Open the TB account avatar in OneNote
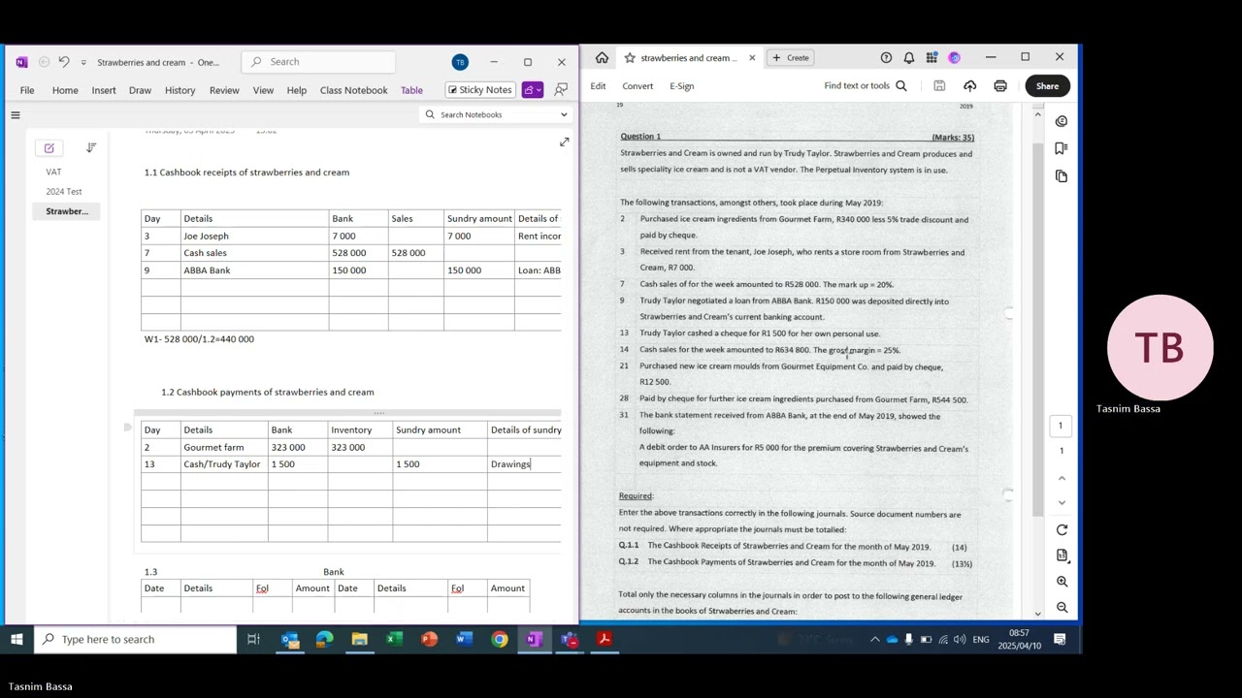This screenshot has width=1242, height=698. click(x=460, y=62)
